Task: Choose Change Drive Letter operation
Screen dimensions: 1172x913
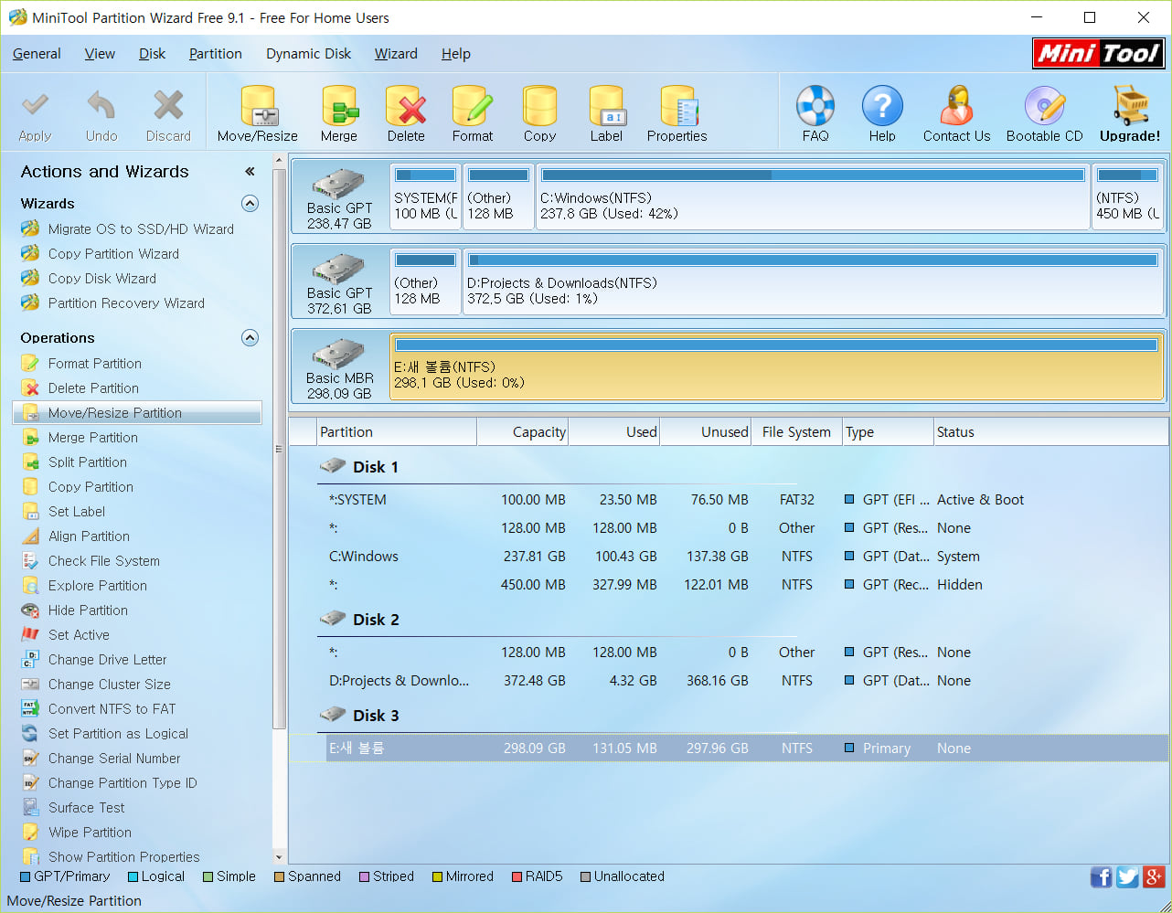Action: (108, 660)
